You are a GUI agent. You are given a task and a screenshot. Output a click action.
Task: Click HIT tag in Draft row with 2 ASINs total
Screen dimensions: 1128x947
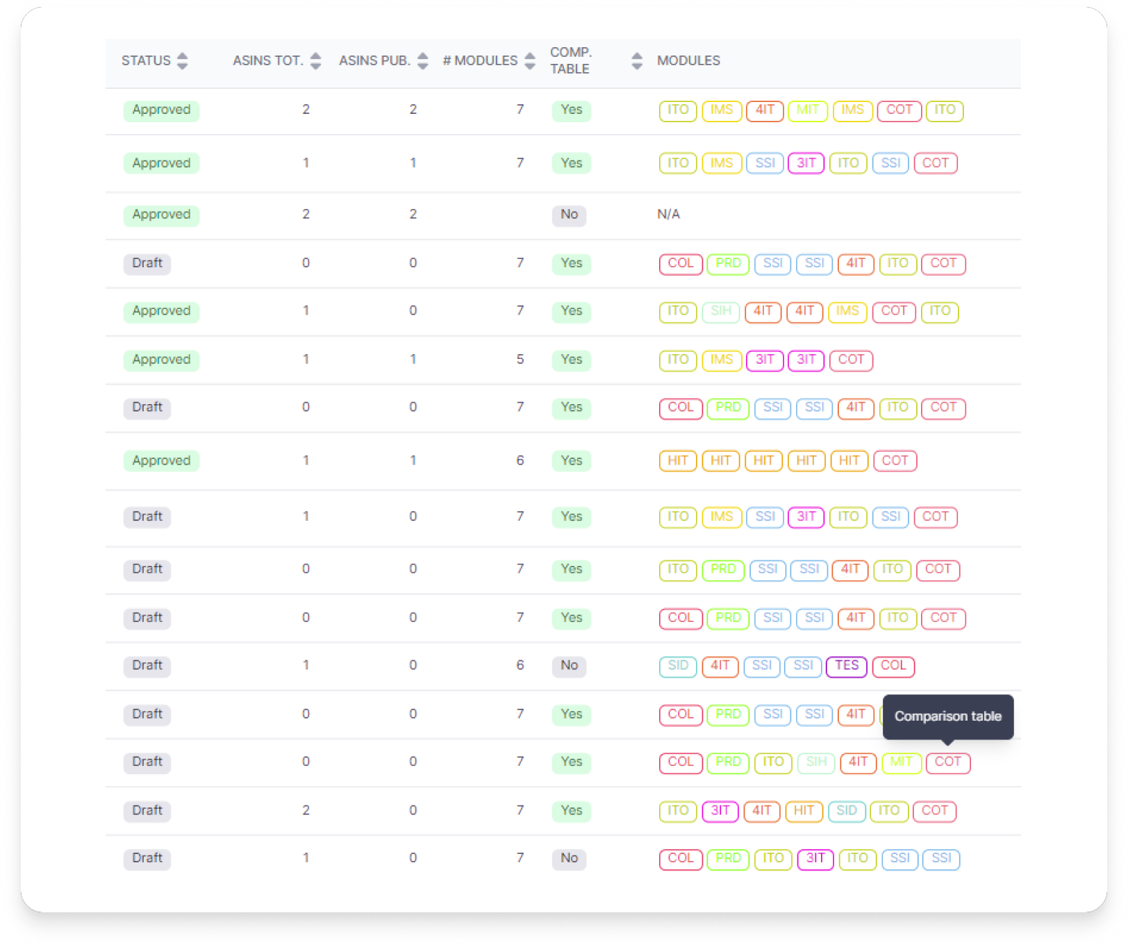click(804, 811)
